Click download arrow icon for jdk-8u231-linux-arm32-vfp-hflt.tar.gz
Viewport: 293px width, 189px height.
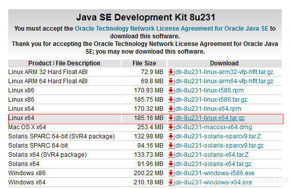171,72
